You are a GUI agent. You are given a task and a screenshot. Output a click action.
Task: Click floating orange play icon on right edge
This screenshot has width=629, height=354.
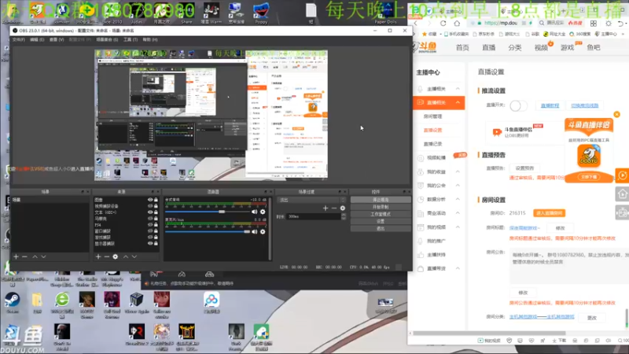coord(622,175)
